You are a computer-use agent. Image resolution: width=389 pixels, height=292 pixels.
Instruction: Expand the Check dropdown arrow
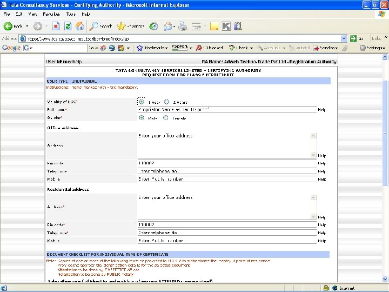pyautogui.click(x=251, y=48)
